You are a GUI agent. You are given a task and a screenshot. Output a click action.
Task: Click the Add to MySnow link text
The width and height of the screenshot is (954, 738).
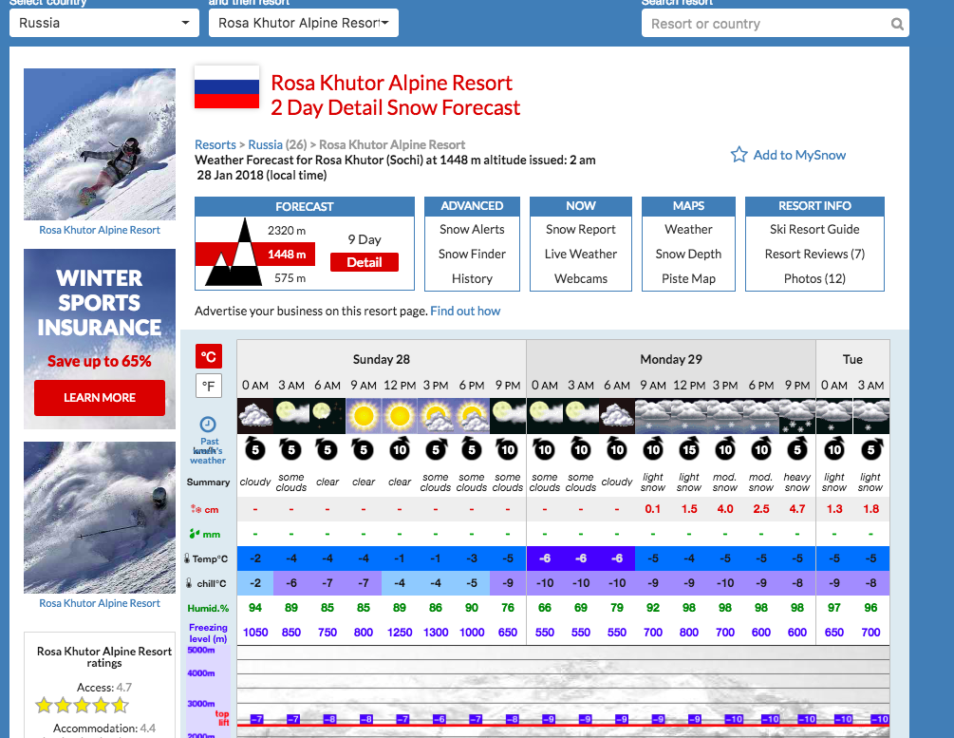[799, 155]
